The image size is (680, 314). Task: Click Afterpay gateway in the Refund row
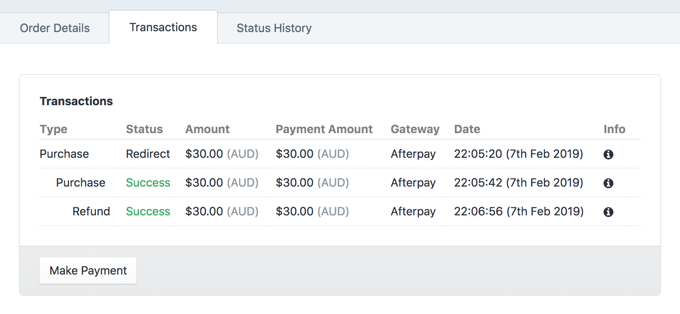tap(413, 212)
